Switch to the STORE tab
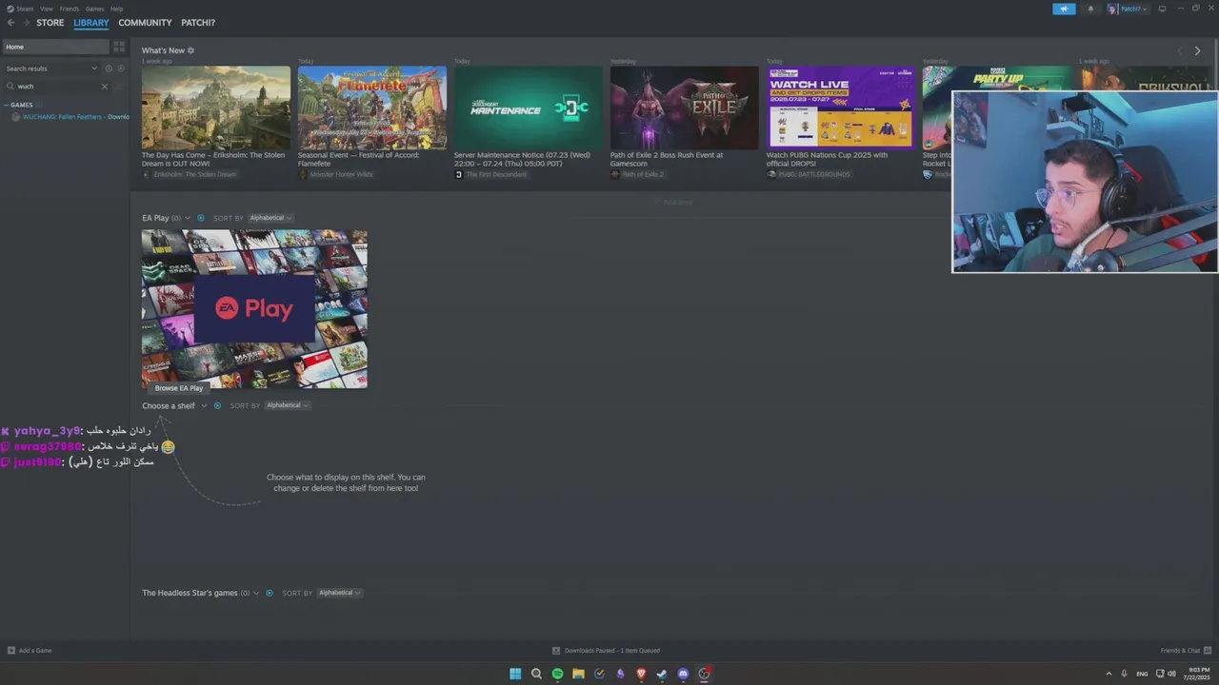The image size is (1219, 685). coord(50,23)
